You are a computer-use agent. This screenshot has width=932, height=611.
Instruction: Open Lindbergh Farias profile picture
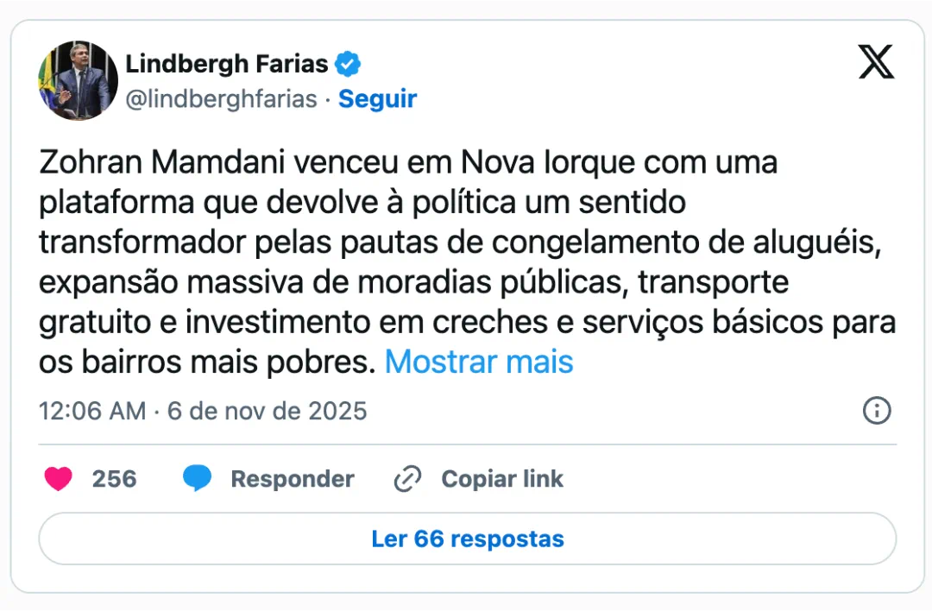click(x=78, y=80)
